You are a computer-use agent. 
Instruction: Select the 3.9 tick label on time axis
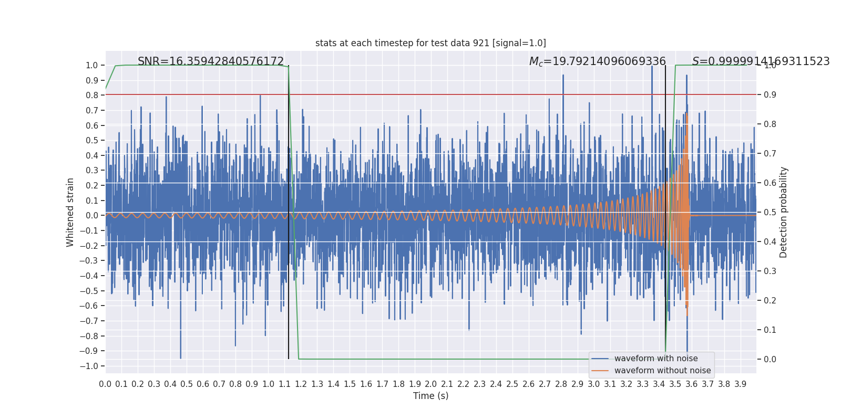pyautogui.click(x=740, y=384)
